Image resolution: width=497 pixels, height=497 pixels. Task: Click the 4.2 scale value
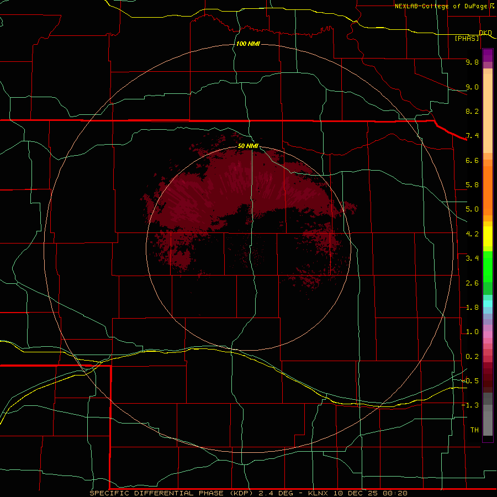tap(472, 234)
